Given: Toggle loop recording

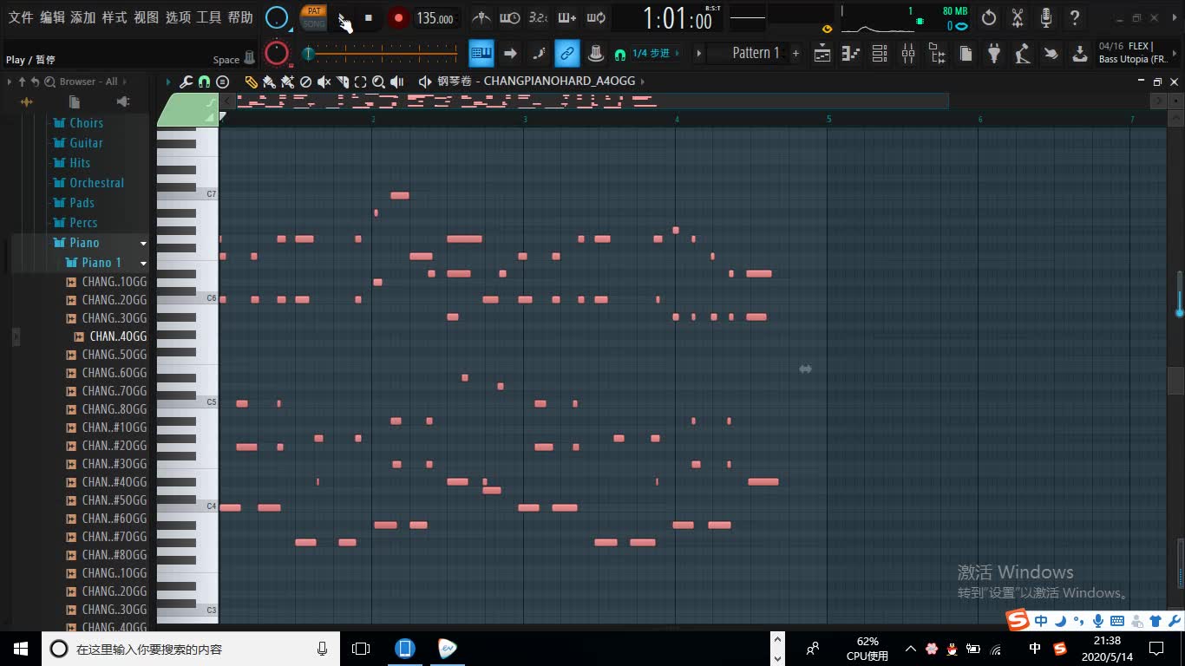Looking at the screenshot, I should coord(595,18).
